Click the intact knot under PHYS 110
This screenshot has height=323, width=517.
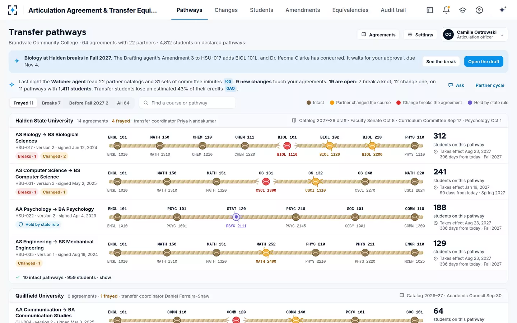pos(415,146)
